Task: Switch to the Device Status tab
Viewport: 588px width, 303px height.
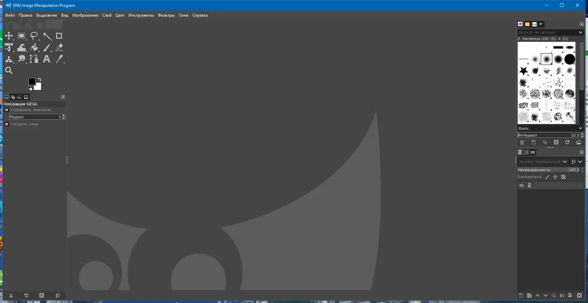Action: click(13, 97)
